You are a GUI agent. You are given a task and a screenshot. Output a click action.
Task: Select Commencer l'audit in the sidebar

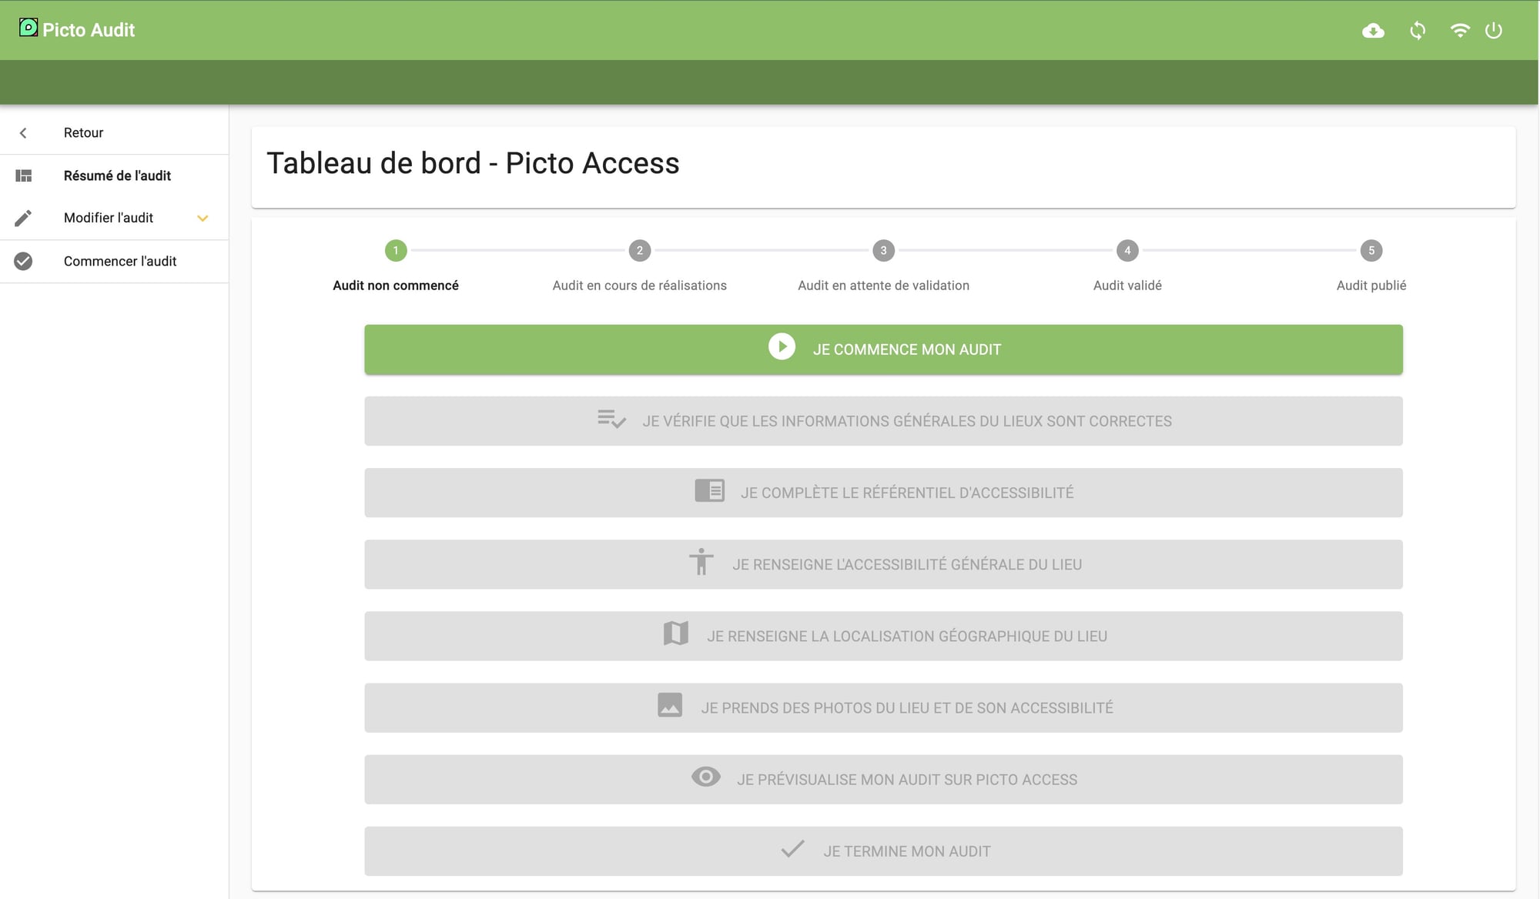120,261
